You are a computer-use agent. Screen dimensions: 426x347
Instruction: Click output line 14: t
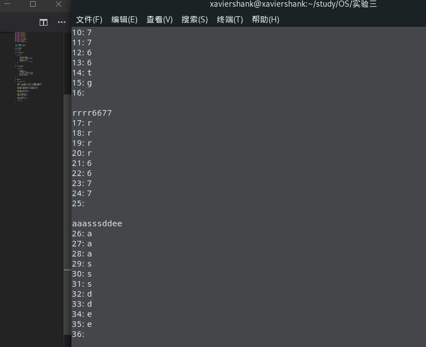(82, 73)
